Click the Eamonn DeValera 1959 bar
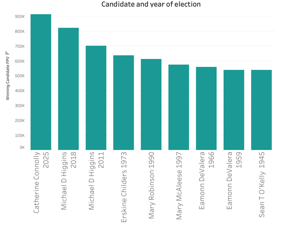The width and height of the screenshot is (300, 226). (234, 110)
